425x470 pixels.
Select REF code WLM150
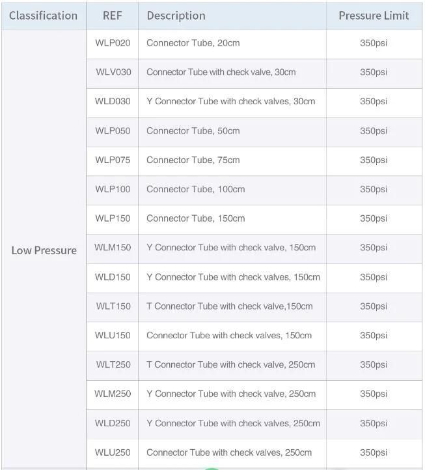[113, 247]
